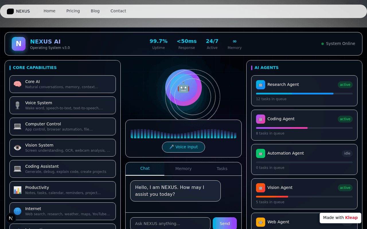Click the Made with Kleap badge
The width and height of the screenshot is (367, 229).
pyautogui.click(x=340, y=218)
